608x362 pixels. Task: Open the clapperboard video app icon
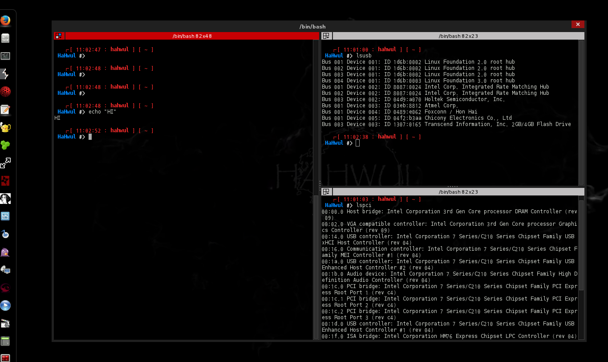5,323
